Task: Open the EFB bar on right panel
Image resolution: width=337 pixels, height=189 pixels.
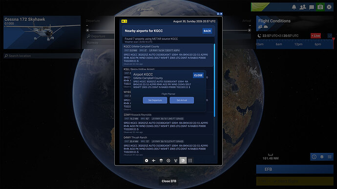Action: [295, 170]
